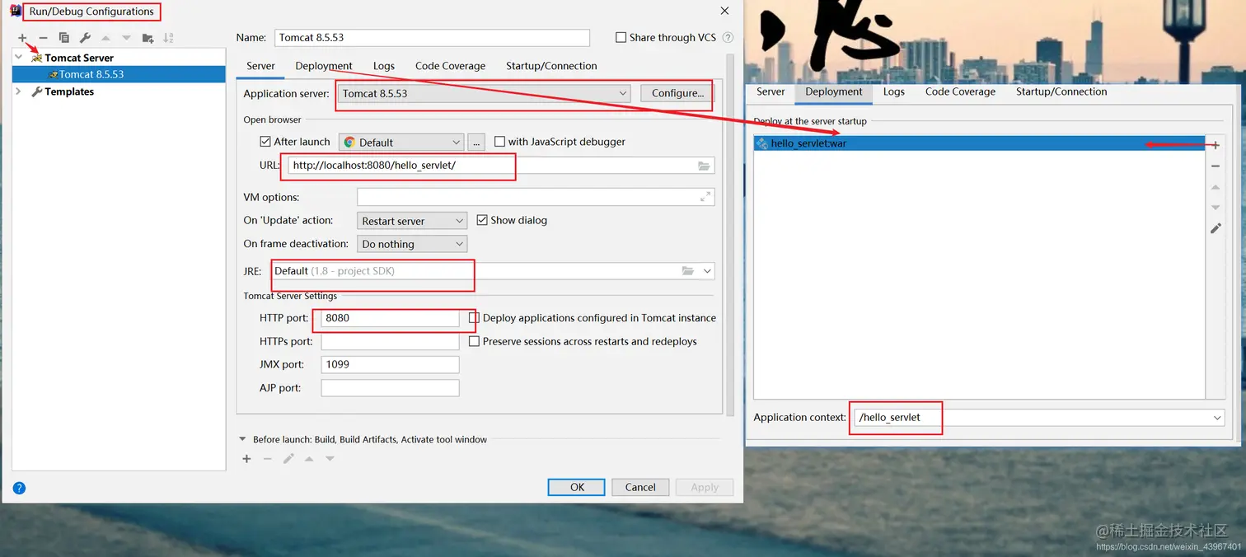
Task: Switch to Logs tab in dialog
Action: click(x=383, y=66)
